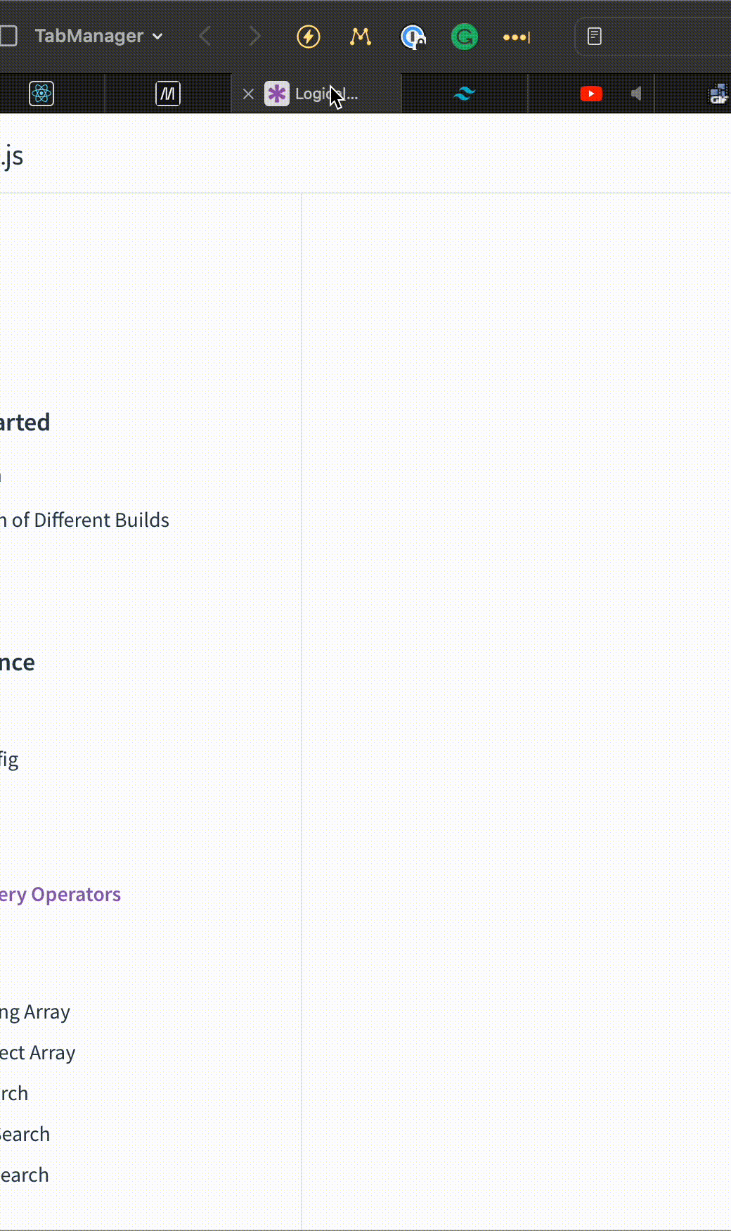Select the YouTube tab
The height and width of the screenshot is (1231, 731).
pyautogui.click(x=591, y=94)
